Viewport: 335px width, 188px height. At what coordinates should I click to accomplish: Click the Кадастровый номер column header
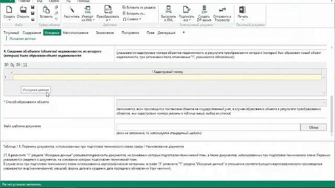pos(167,72)
